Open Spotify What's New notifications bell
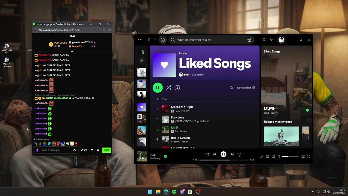 (x=264, y=40)
